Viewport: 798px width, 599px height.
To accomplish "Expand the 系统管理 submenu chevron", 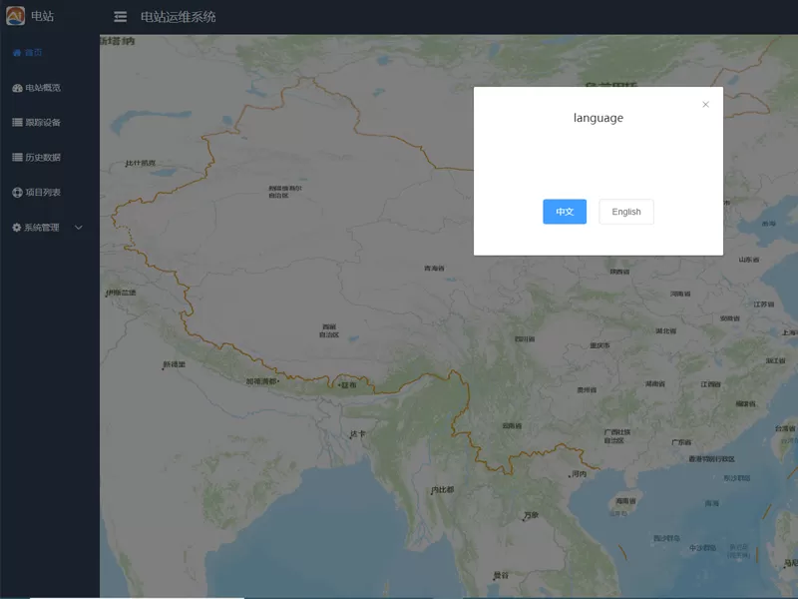I will tap(79, 228).
